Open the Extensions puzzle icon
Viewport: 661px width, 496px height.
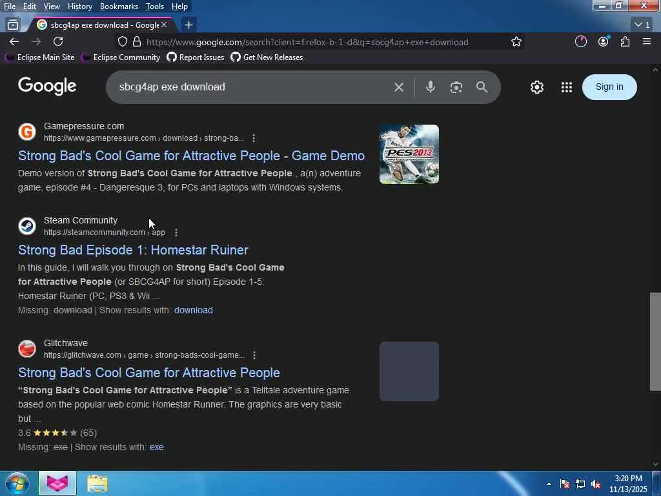pyautogui.click(x=625, y=41)
